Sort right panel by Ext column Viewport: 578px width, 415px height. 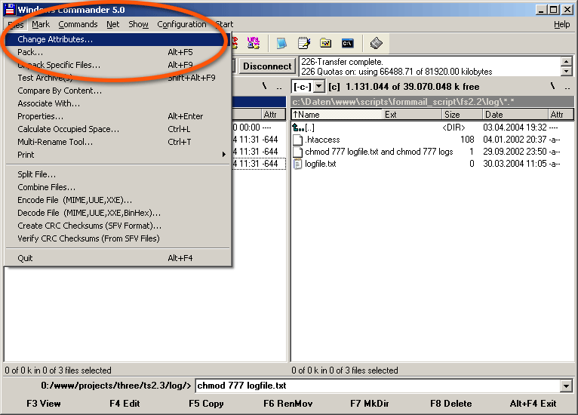[412, 115]
